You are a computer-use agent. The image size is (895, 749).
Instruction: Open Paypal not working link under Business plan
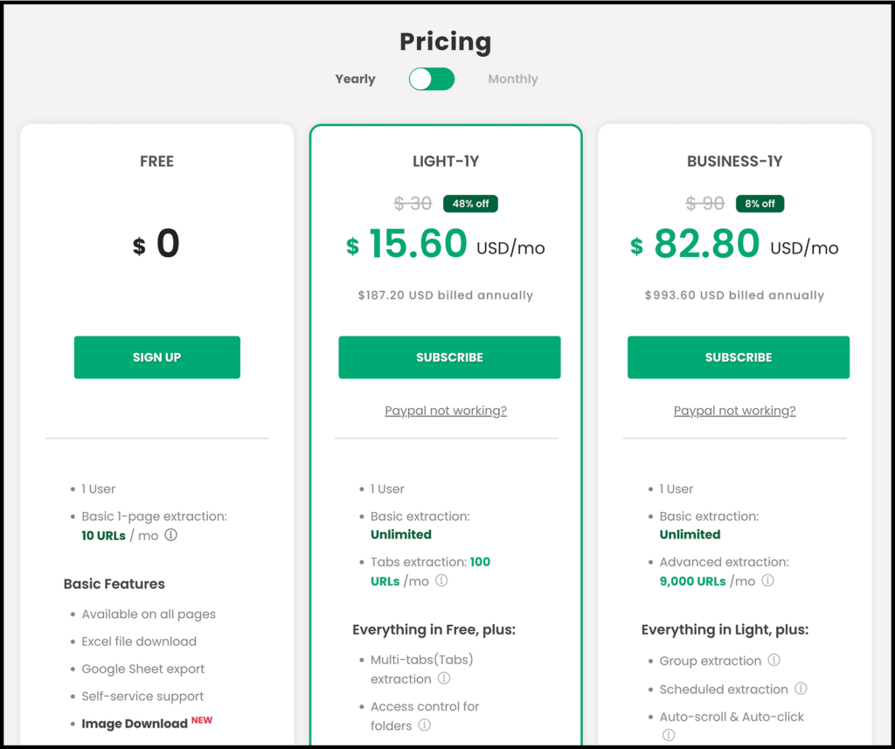[734, 411]
